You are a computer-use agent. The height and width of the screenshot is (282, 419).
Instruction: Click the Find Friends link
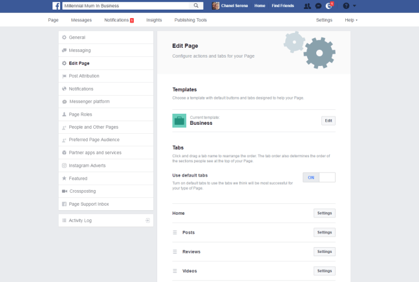point(283,6)
